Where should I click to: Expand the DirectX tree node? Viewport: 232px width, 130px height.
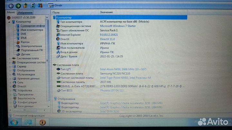tap(11, 87)
